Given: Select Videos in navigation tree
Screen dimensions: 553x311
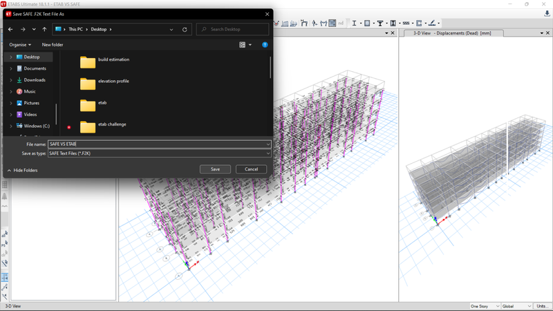Looking at the screenshot, I should [x=30, y=115].
